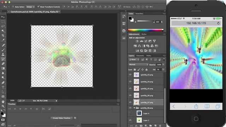Select the Eraser tool
Image resolution: width=226 pixels, height=127 pixels.
coord(3,64)
